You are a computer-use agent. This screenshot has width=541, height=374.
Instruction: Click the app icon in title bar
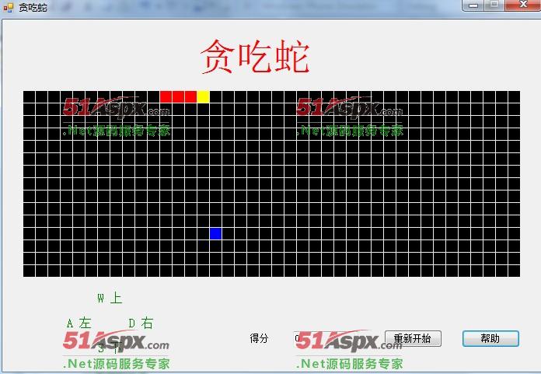point(8,7)
